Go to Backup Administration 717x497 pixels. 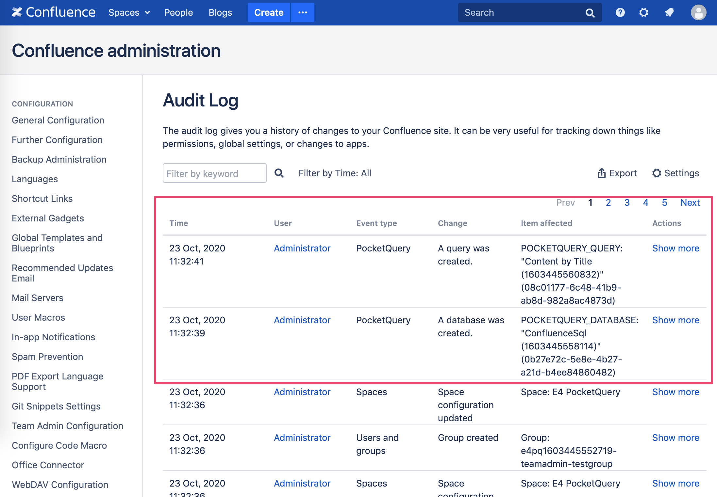pyautogui.click(x=59, y=159)
